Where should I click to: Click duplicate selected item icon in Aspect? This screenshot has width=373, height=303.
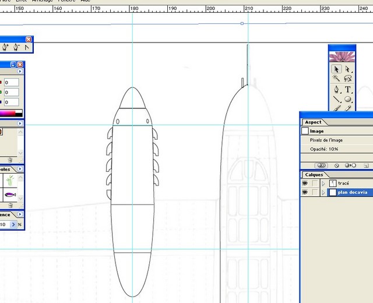[366, 165]
